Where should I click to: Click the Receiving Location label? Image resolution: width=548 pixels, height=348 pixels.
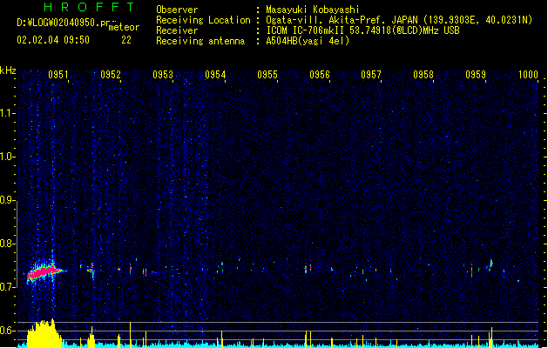click(x=203, y=20)
